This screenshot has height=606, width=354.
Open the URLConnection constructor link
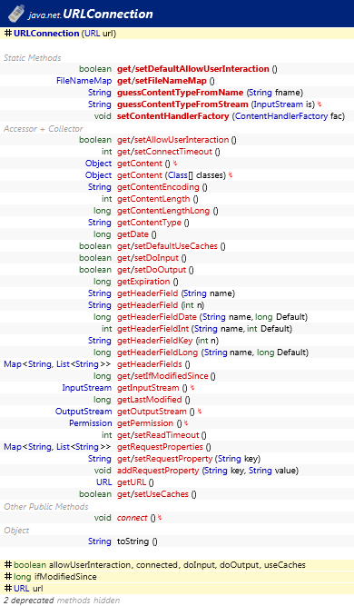(46, 34)
